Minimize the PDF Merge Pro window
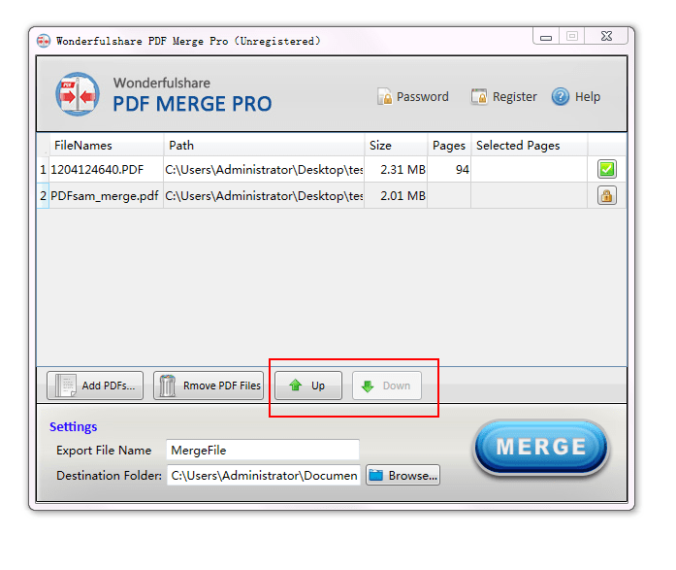Viewport: 676px width, 570px height. [x=546, y=36]
